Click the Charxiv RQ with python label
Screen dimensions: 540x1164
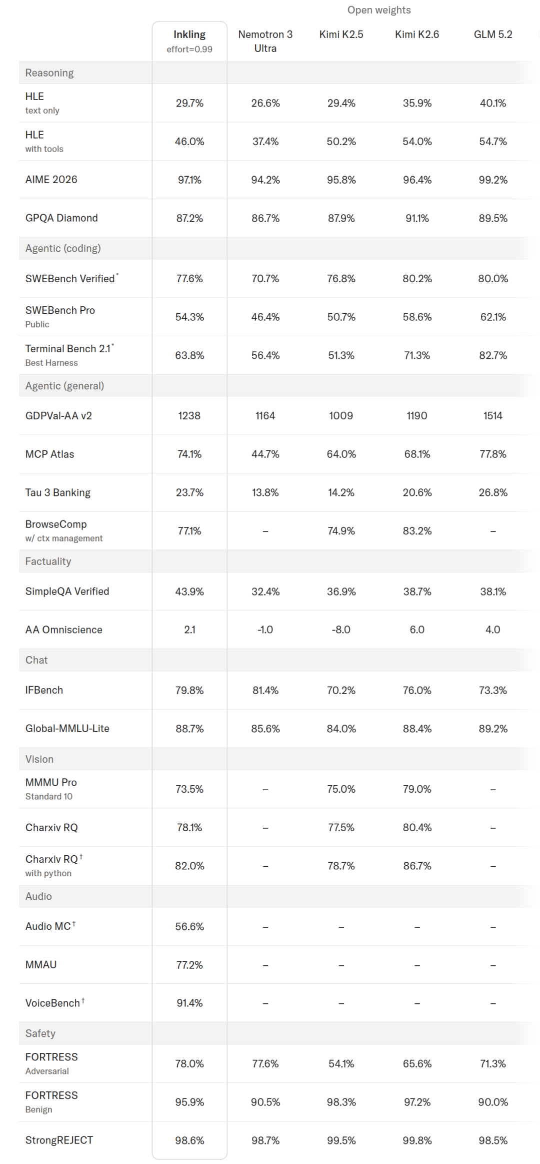coord(54,866)
